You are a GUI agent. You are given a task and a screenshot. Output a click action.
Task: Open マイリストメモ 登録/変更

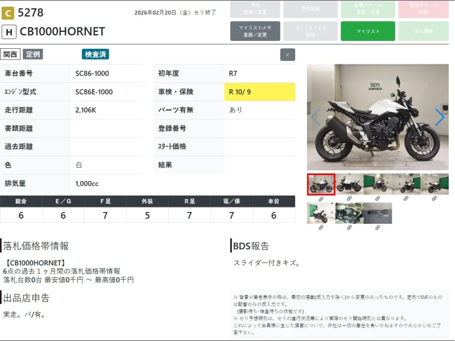(255, 31)
